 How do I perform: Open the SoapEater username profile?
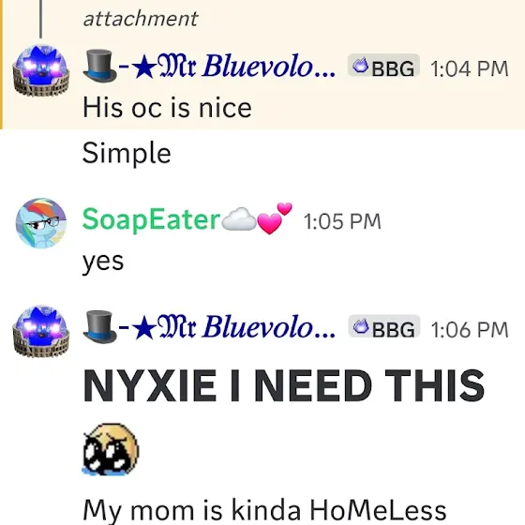(x=151, y=219)
